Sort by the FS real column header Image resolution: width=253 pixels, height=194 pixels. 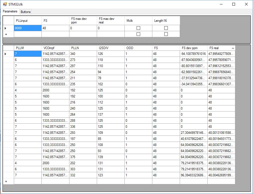coord(221,48)
